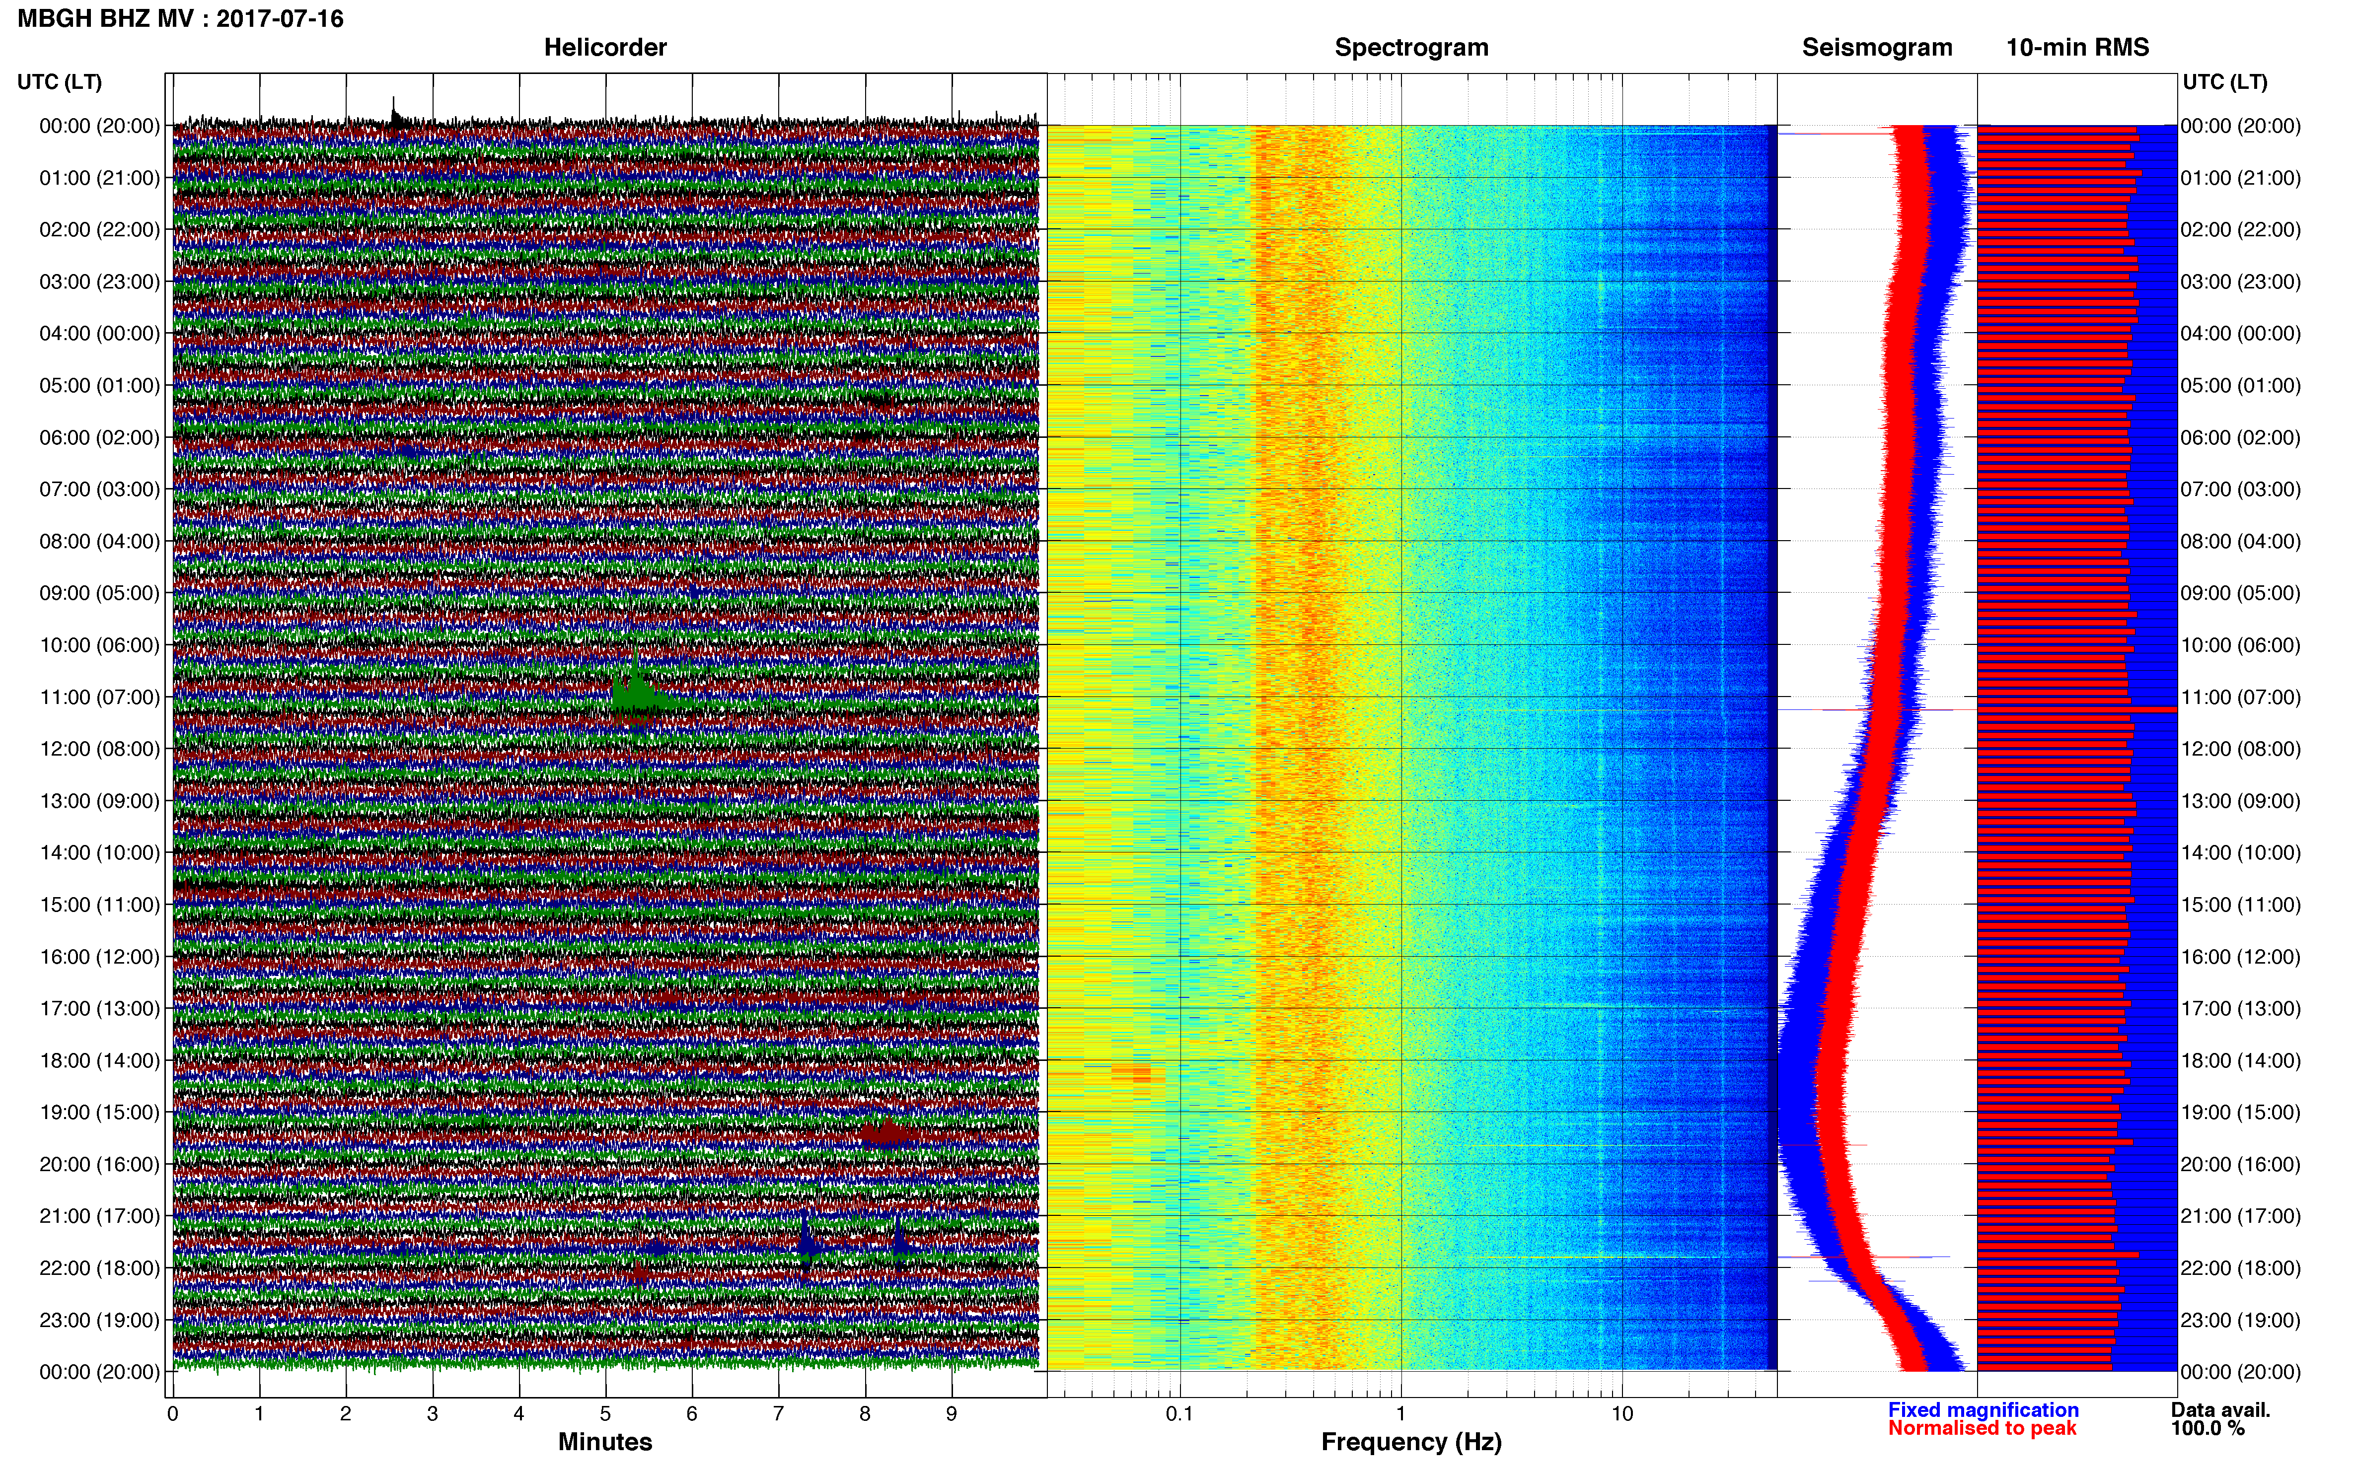Viewport: 2354px width, 1471px height.
Task: Click the 5 tick on the Minutes axis
Action: tap(605, 1414)
